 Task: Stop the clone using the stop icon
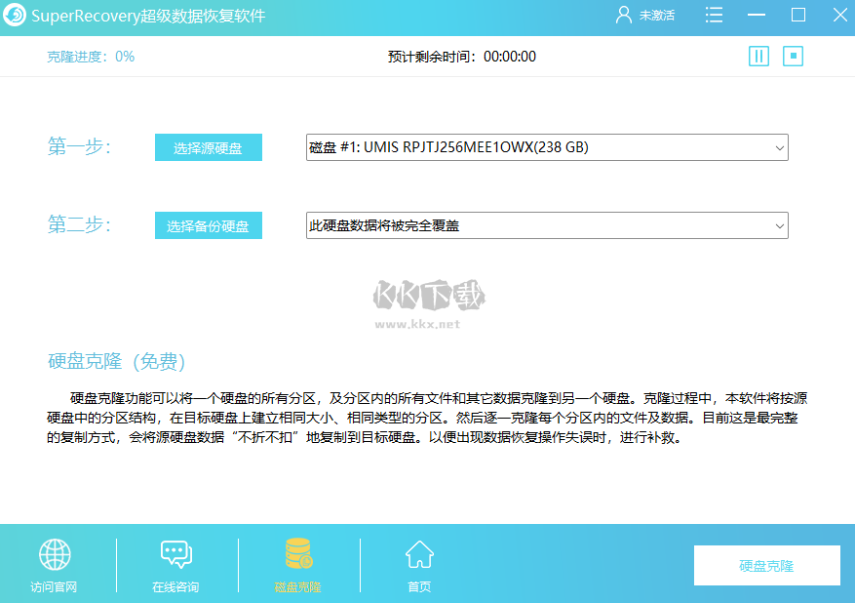tap(794, 56)
